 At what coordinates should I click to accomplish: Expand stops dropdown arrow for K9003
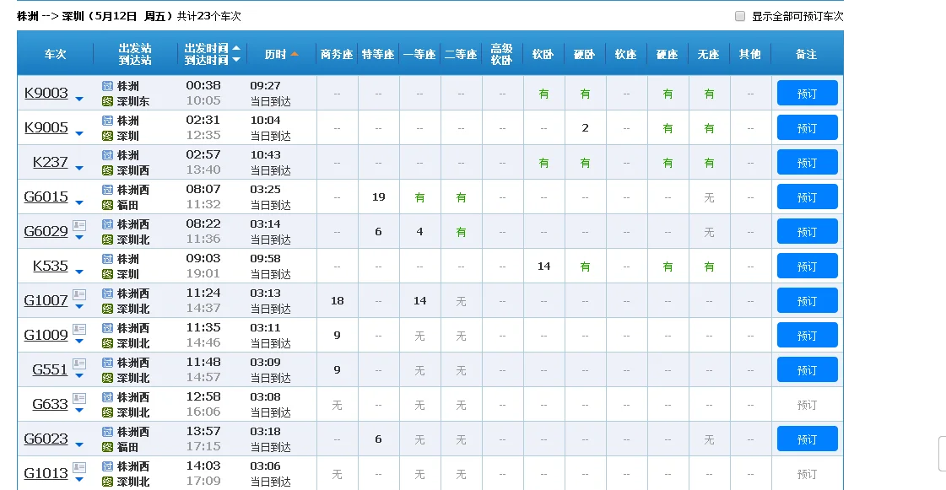coord(79,99)
